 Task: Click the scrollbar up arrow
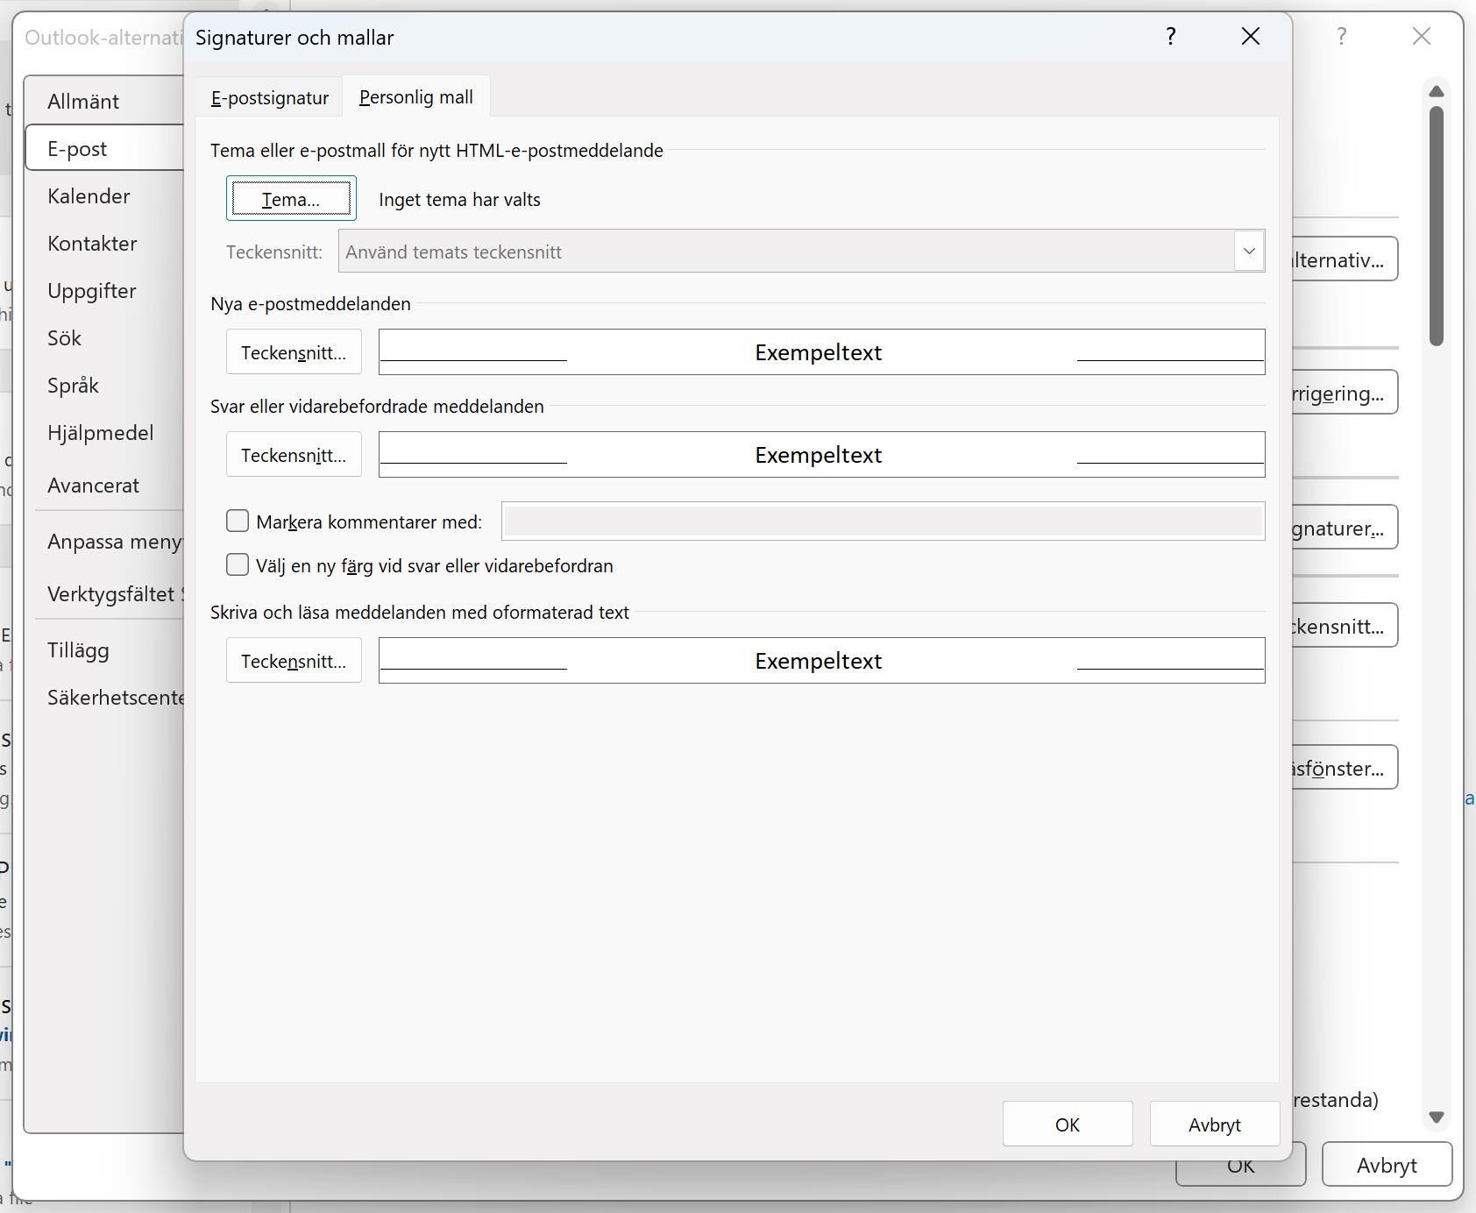coord(1435,91)
